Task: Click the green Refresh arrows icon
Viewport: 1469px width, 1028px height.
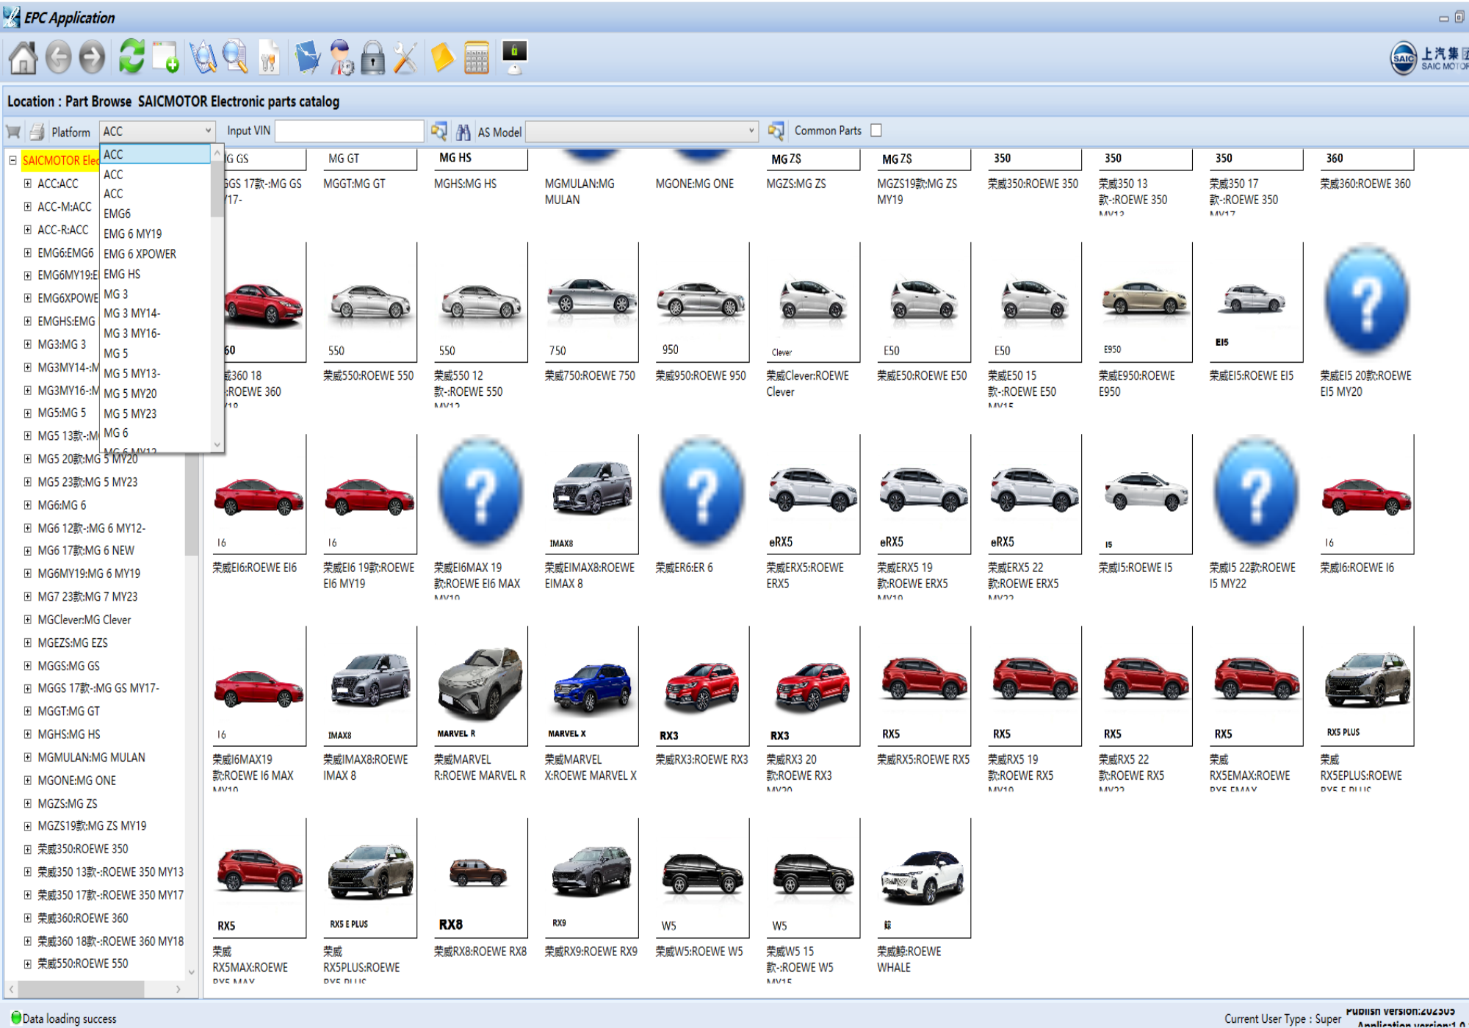Action: (131, 57)
